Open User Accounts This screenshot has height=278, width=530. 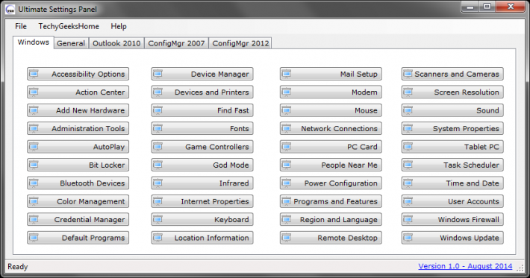point(452,201)
